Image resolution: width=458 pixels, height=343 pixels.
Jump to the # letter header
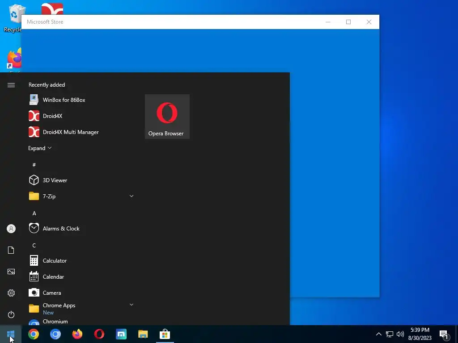[34, 165]
